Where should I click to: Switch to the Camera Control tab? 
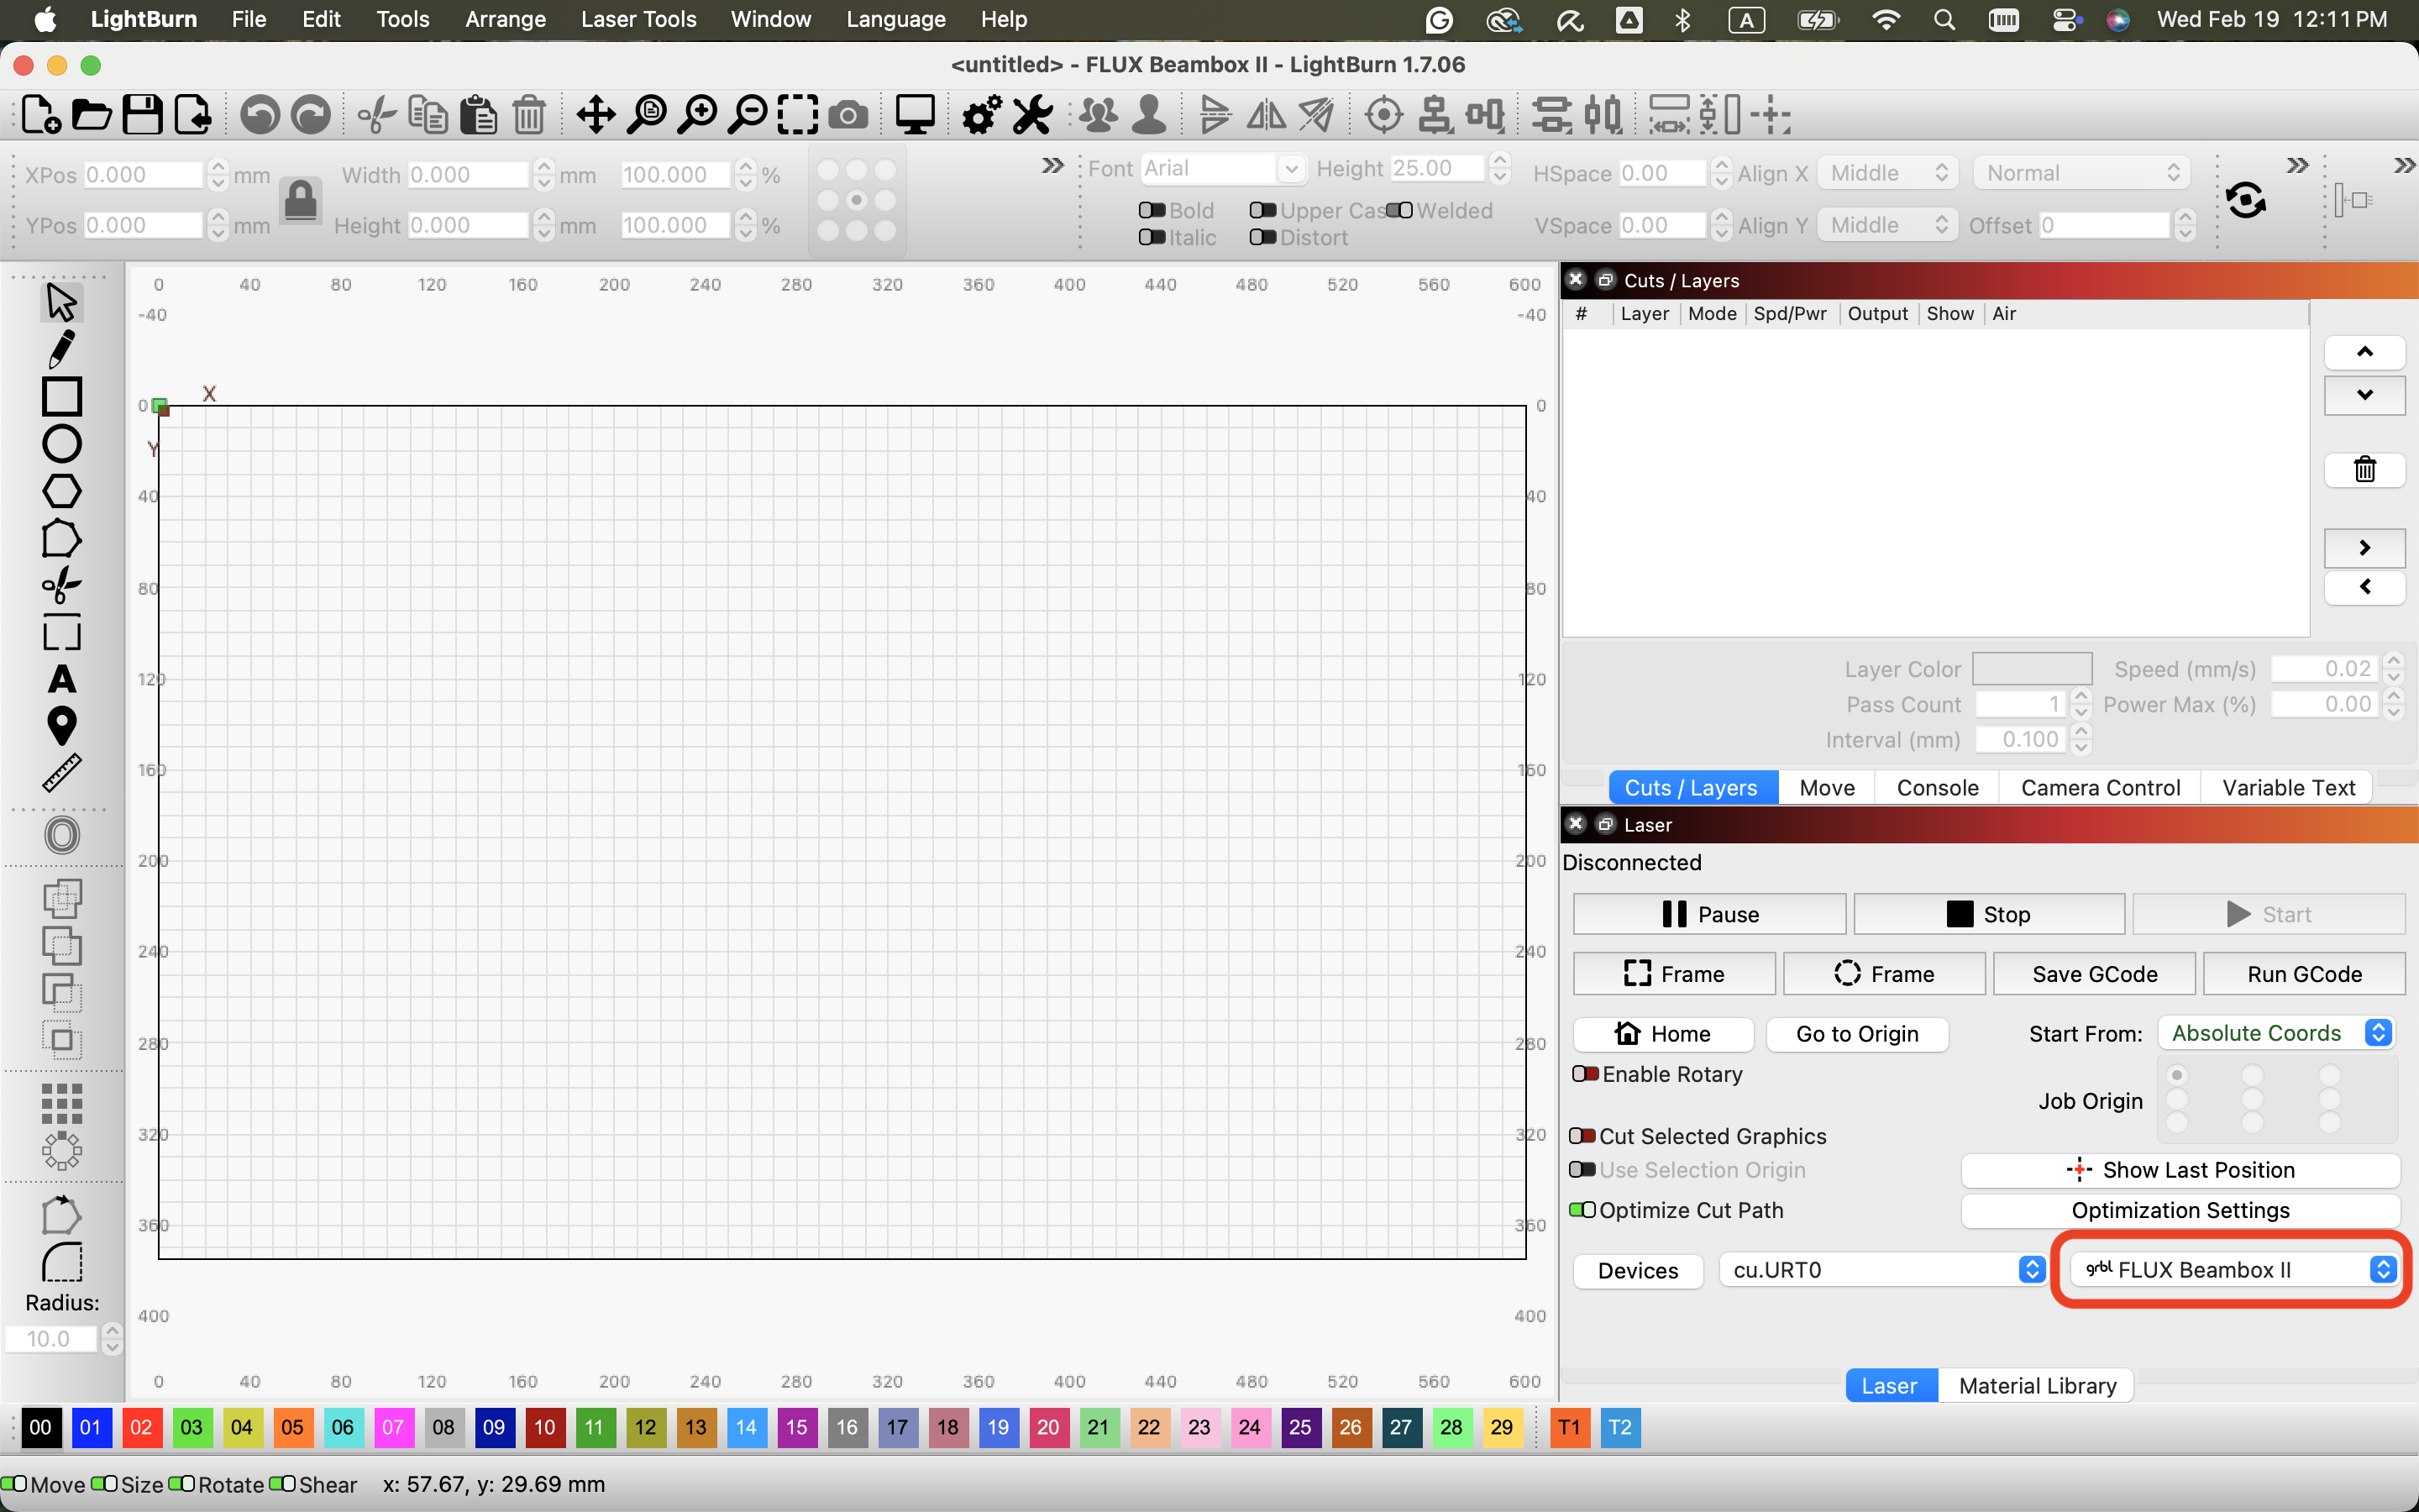point(2100,788)
